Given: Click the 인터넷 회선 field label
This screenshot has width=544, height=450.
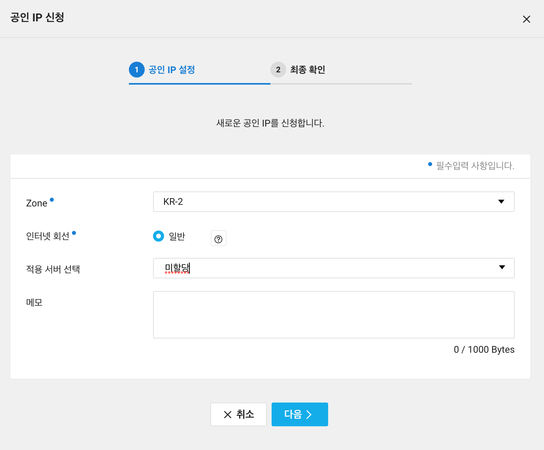Looking at the screenshot, I should (48, 236).
